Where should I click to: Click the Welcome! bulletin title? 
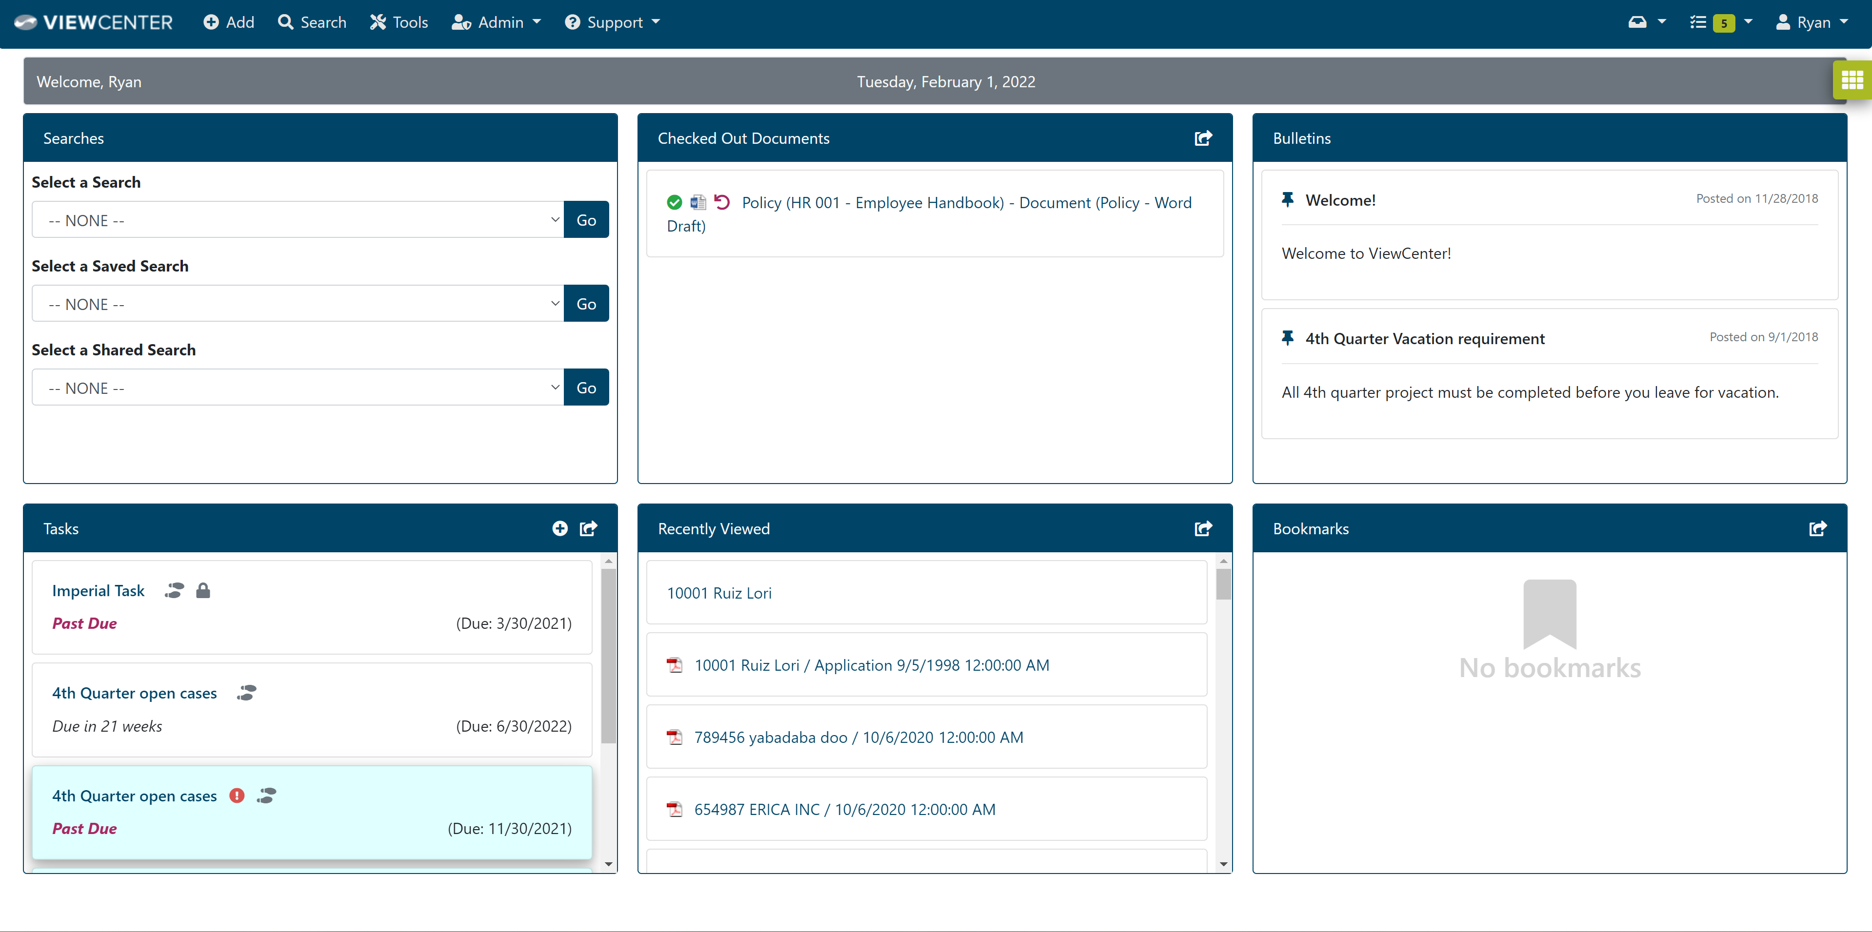[1341, 200]
